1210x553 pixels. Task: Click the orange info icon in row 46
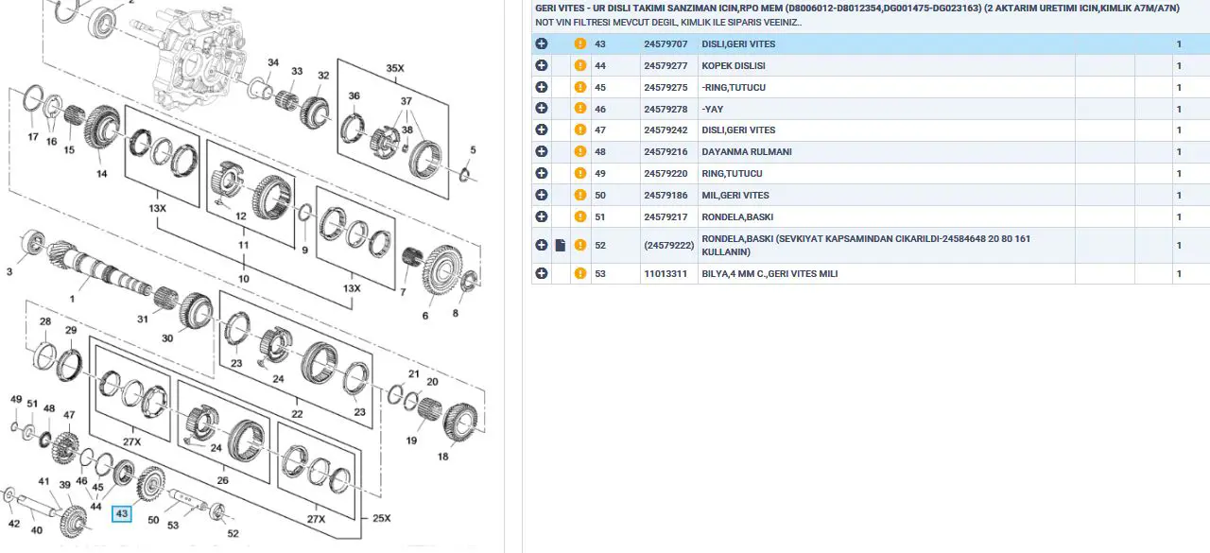click(580, 110)
